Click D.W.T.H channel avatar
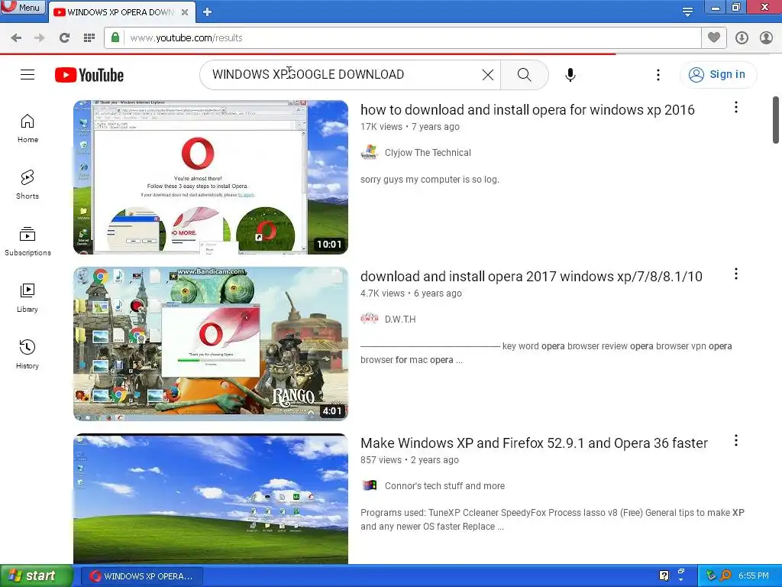Viewport: 782px width, 587px height. pyautogui.click(x=369, y=319)
